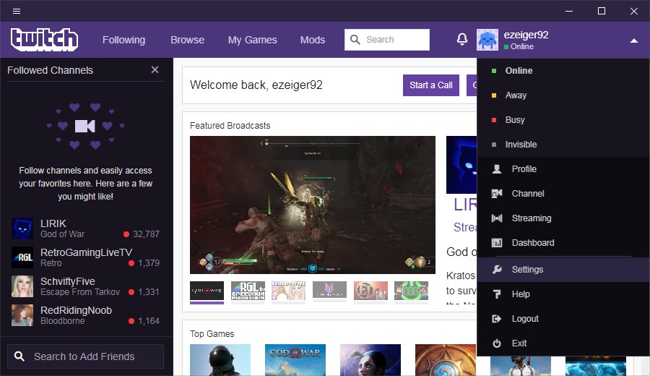Focus the Search to Add Friends box
This screenshot has height=376, width=650.
point(85,356)
